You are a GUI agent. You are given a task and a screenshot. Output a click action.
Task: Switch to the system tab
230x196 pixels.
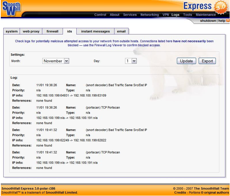11,31
